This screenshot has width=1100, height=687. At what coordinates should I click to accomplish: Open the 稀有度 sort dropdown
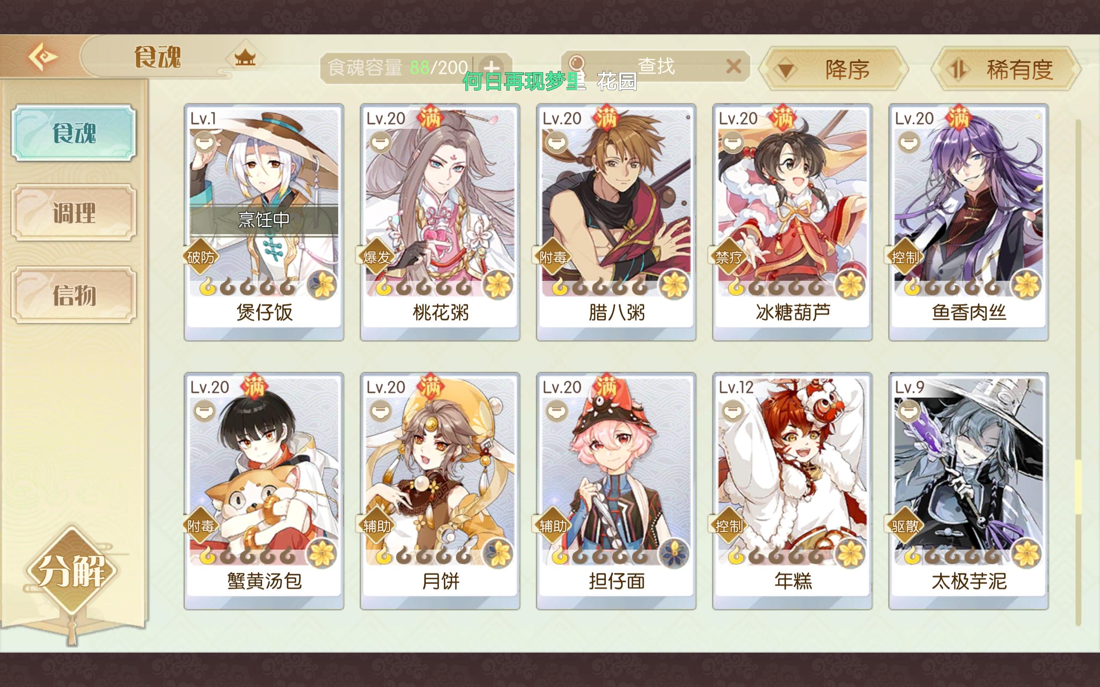(x=1006, y=70)
